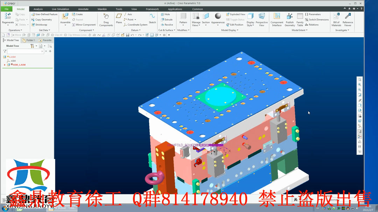Switch to the Analysis ribbon tab

[38, 9]
